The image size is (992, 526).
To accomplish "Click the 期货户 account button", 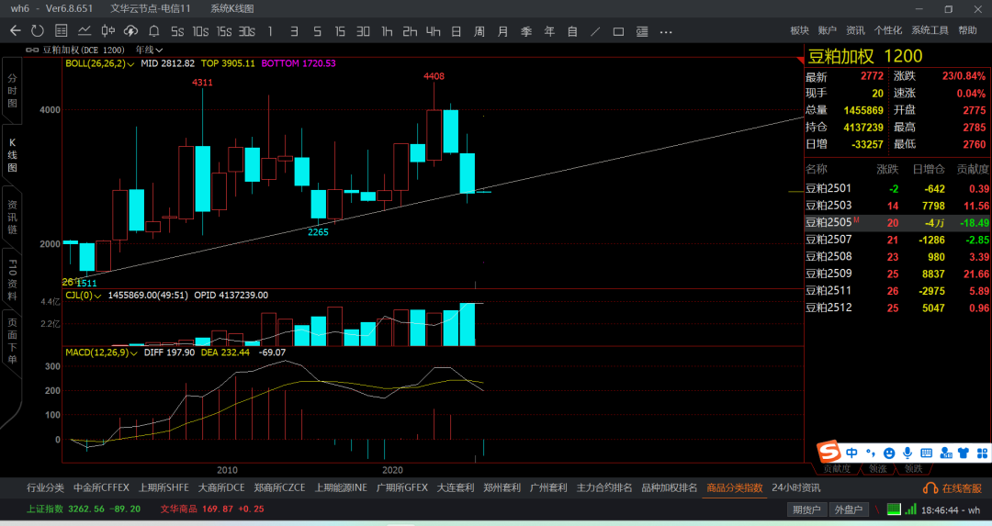I will click(806, 509).
